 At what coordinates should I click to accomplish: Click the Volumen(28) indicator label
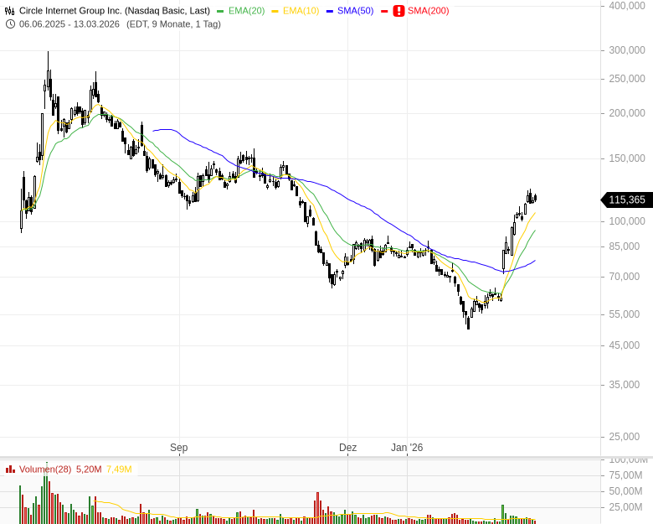[x=45, y=470]
